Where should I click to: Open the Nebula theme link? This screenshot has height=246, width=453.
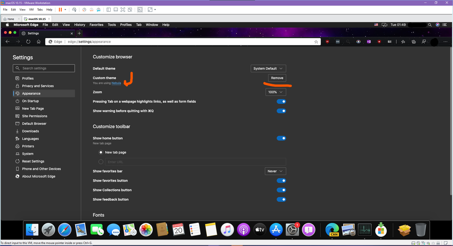point(116,83)
